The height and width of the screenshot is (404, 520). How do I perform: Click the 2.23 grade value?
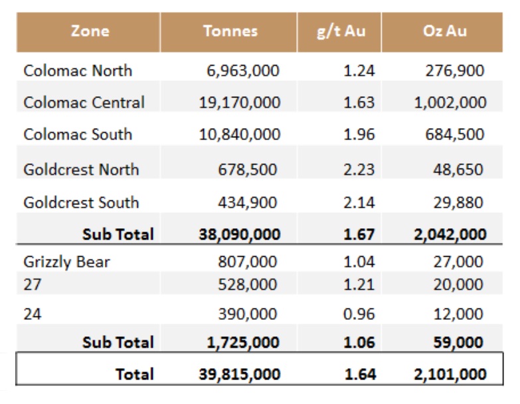[x=359, y=169]
